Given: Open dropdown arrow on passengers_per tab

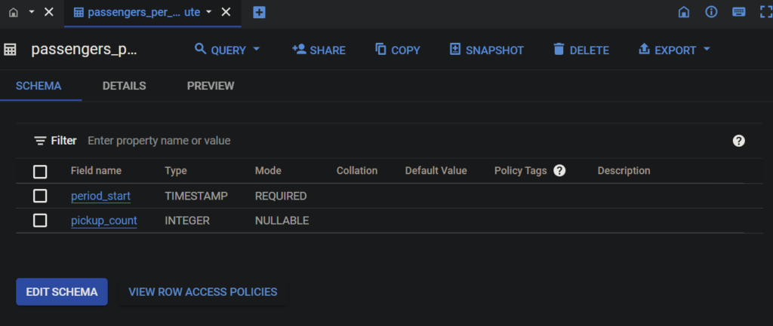Looking at the screenshot, I should 209,13.
